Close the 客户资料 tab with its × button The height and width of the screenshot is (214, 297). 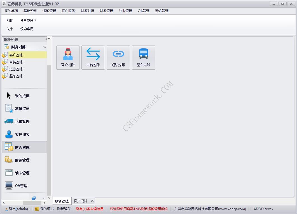click(92, 201)
